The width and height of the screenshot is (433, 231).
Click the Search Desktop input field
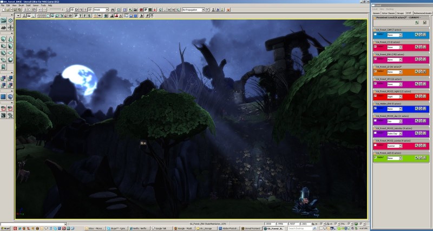(x=299, y=228)
